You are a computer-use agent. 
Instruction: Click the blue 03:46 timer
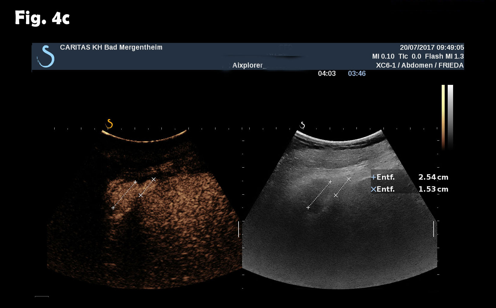(357, 73)
